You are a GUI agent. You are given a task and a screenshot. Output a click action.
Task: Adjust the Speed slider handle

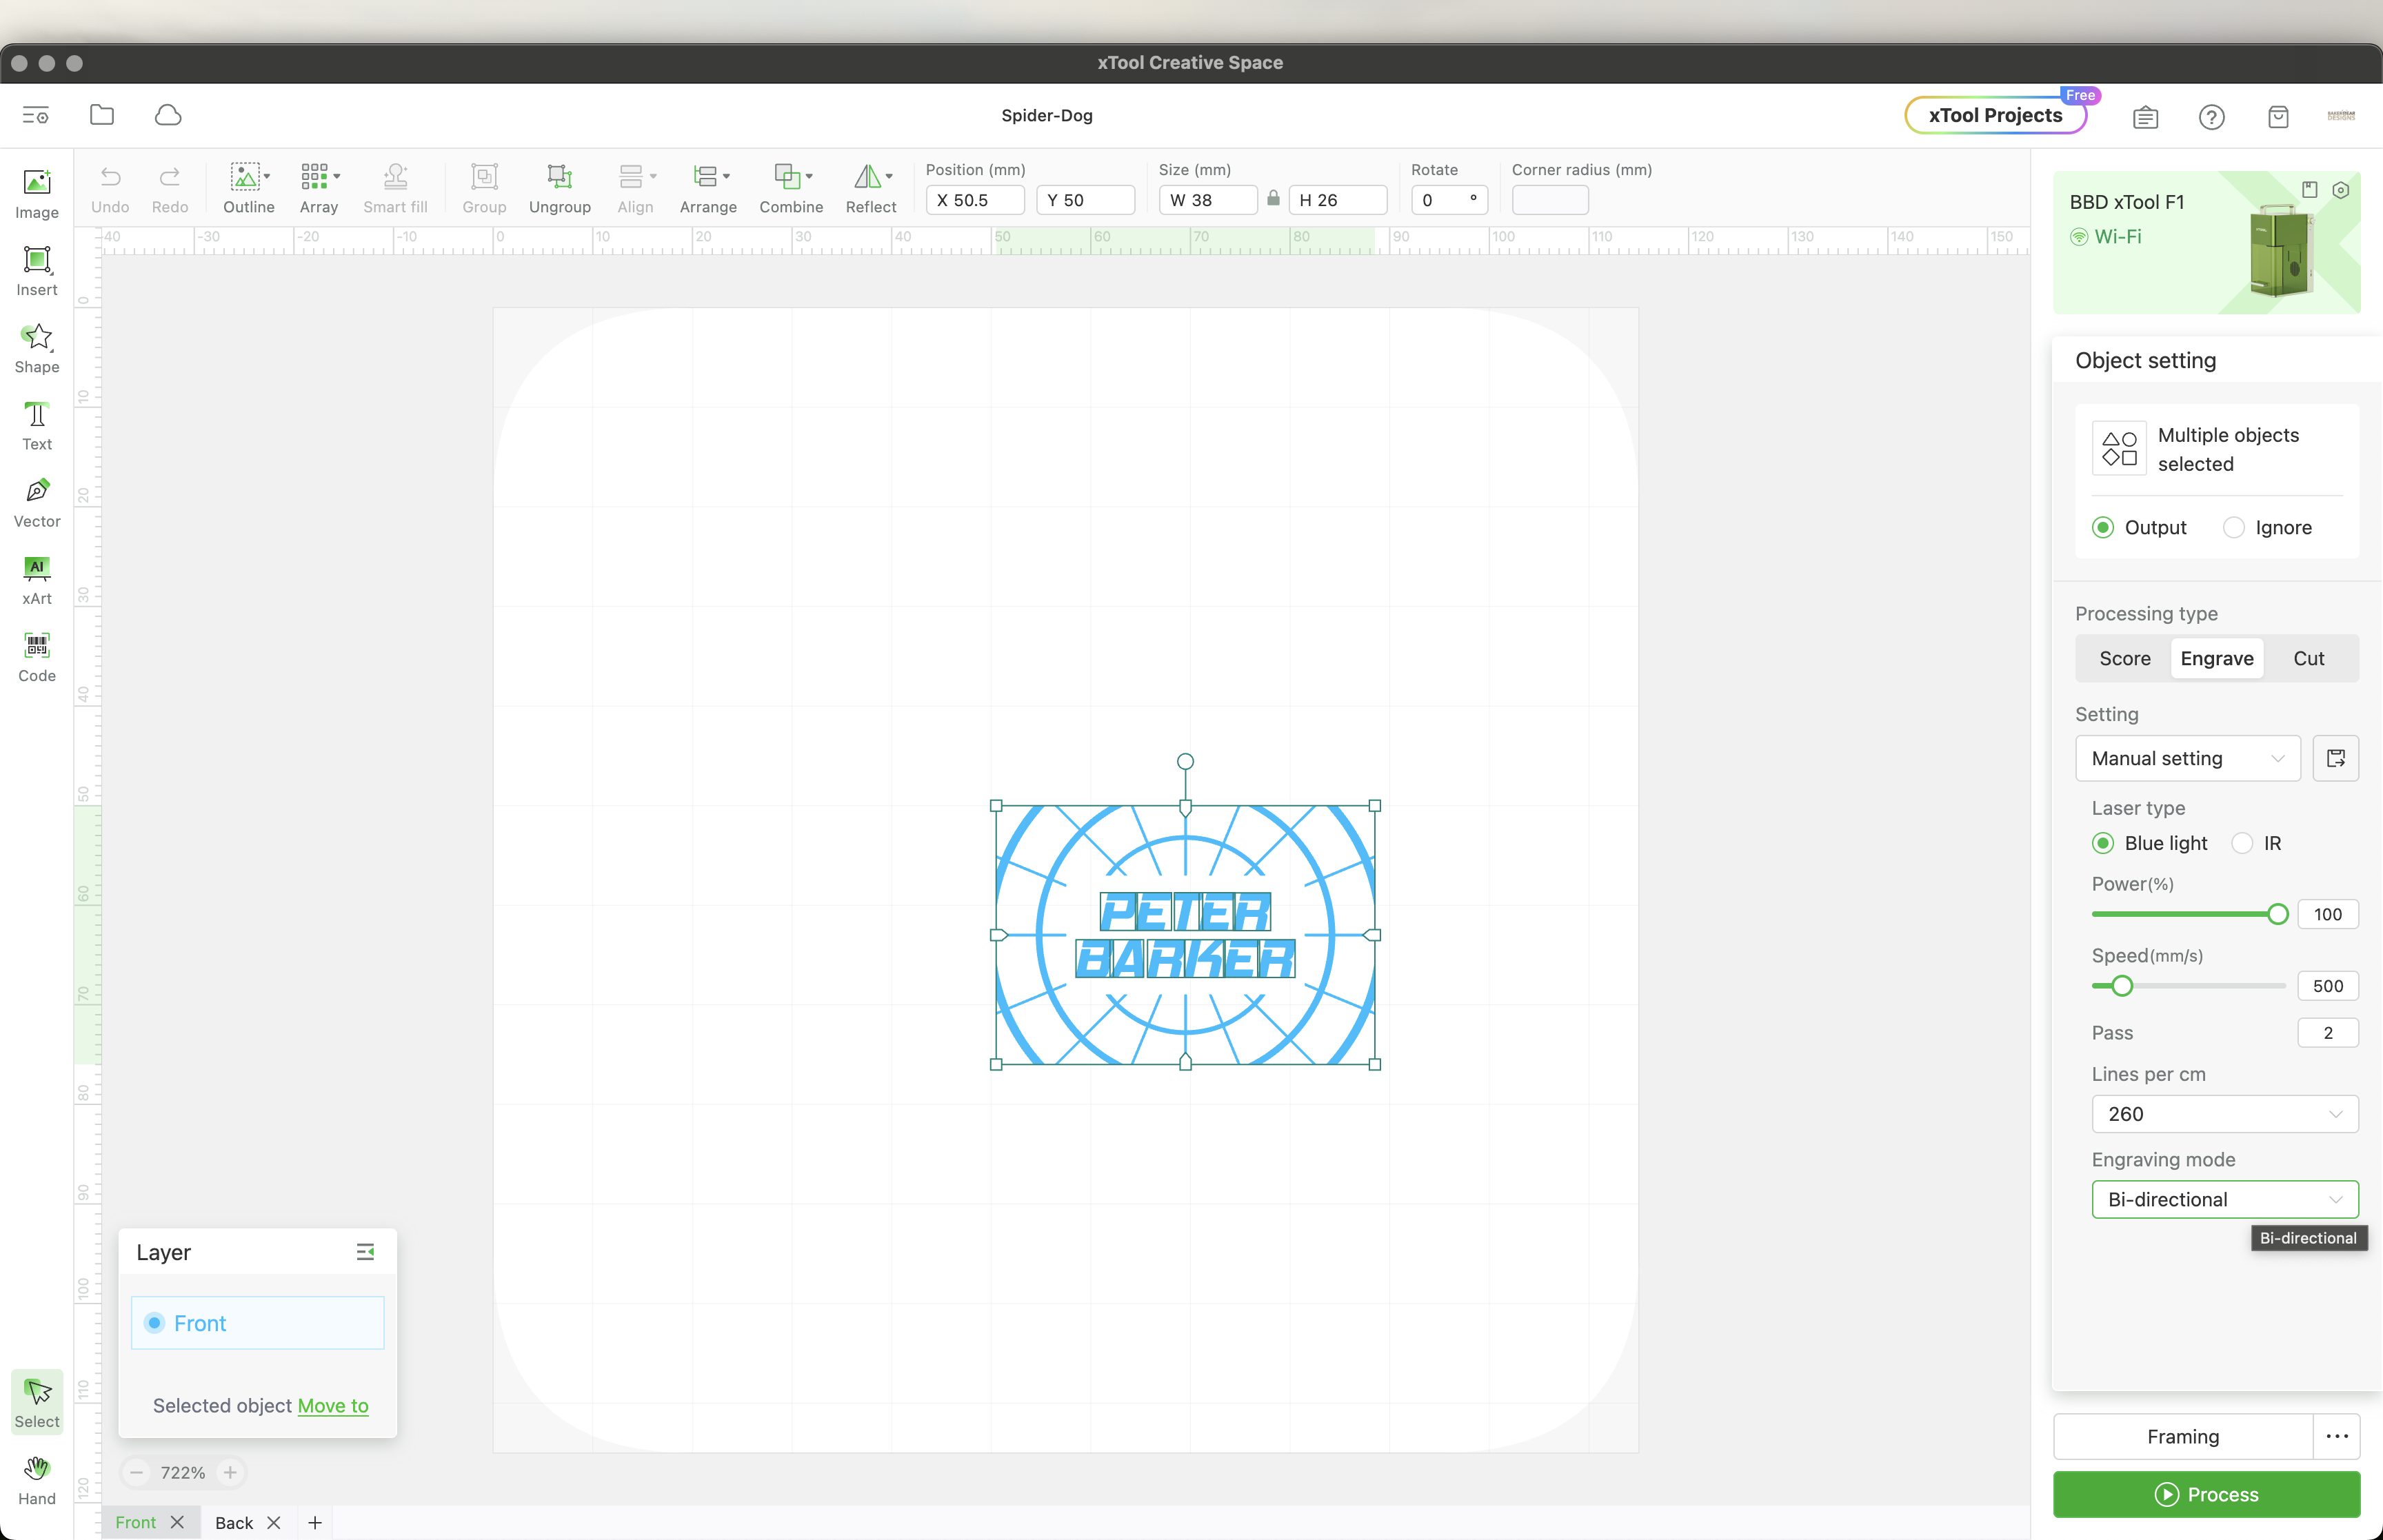click(x=2122, y=986)
